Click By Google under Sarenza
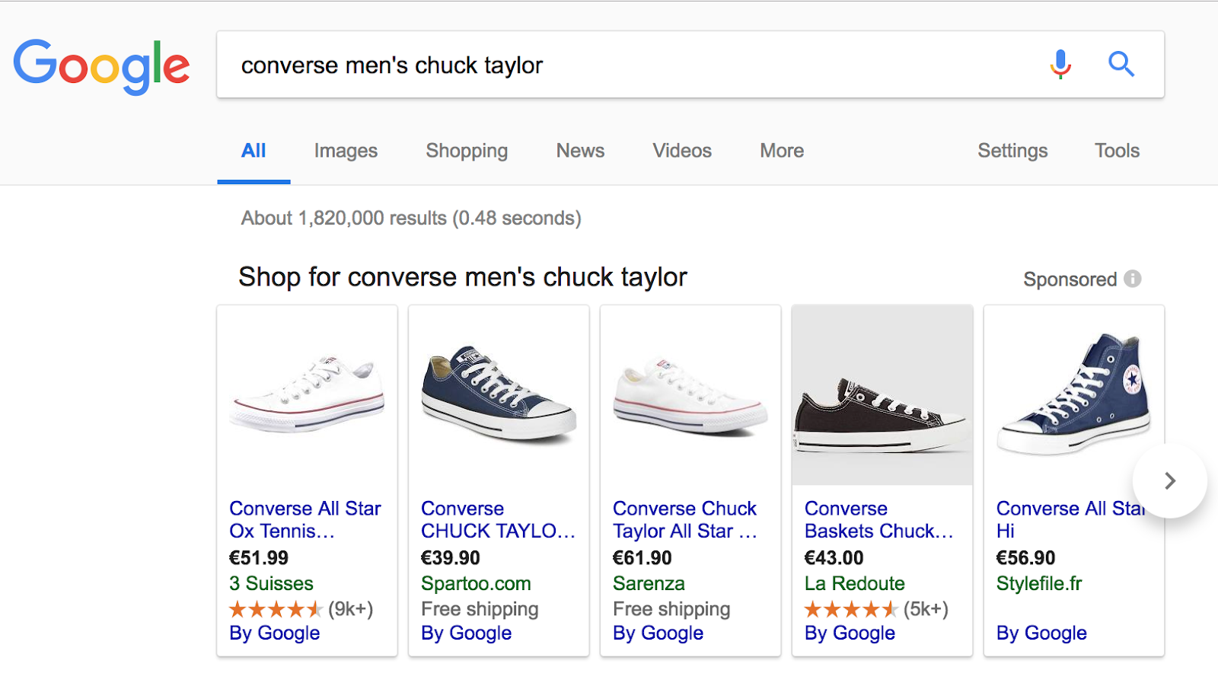Screen dimensions: 1218x683 coord(658,633)
